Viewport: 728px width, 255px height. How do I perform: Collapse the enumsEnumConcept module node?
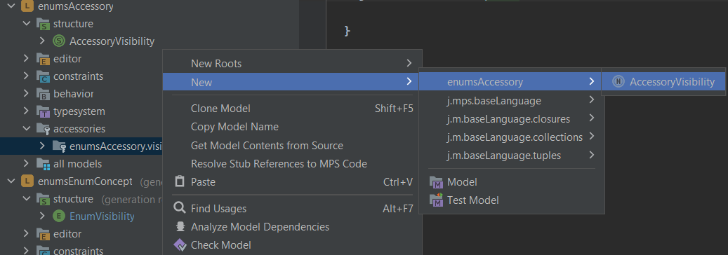coord(12,181)
